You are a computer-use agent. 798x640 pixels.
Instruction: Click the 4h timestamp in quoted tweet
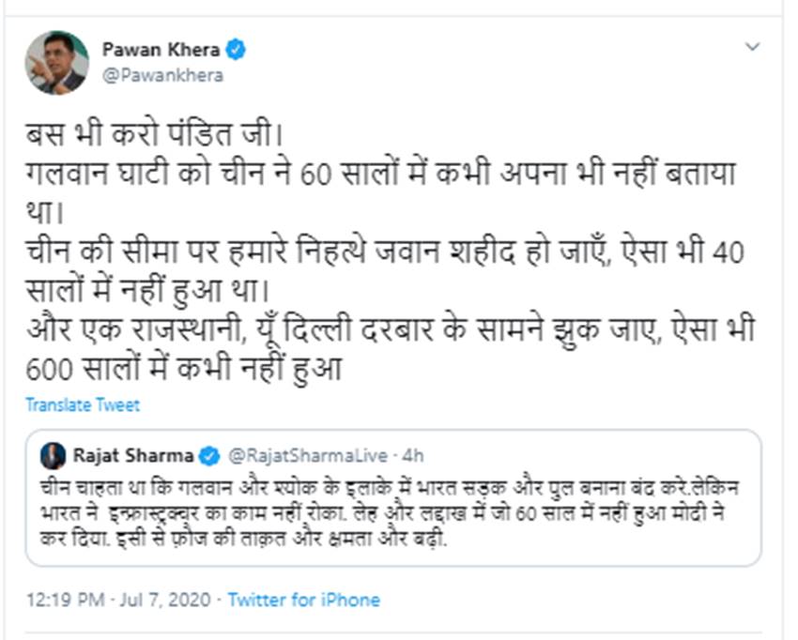[413, 456]
